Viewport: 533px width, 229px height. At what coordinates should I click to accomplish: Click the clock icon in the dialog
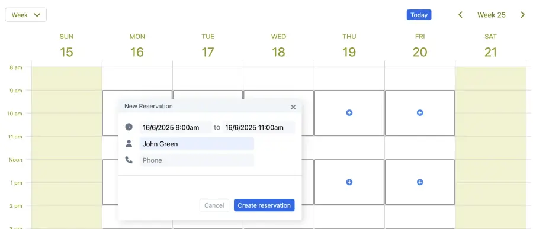(129, 127)
